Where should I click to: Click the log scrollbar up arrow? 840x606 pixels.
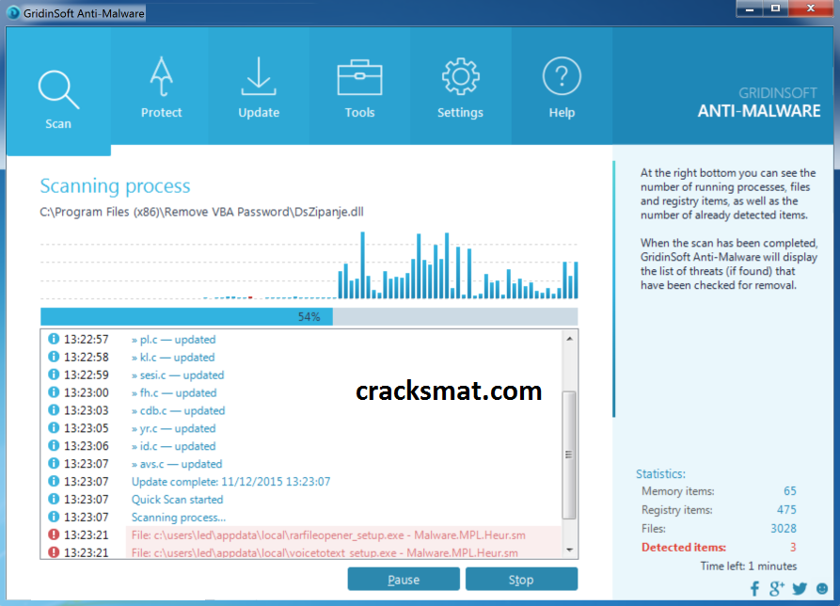569,339
